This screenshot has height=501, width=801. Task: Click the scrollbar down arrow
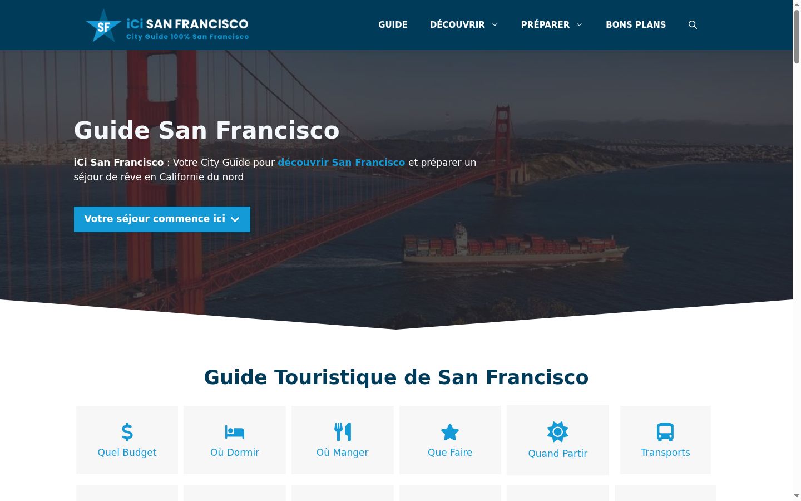(797, 495)
